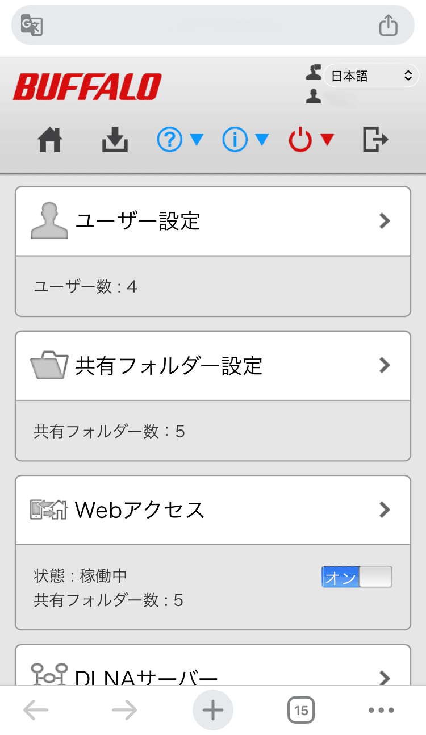Tap the Google Translate icon
This screenshot has height=735, width=426.
point(32,25)
